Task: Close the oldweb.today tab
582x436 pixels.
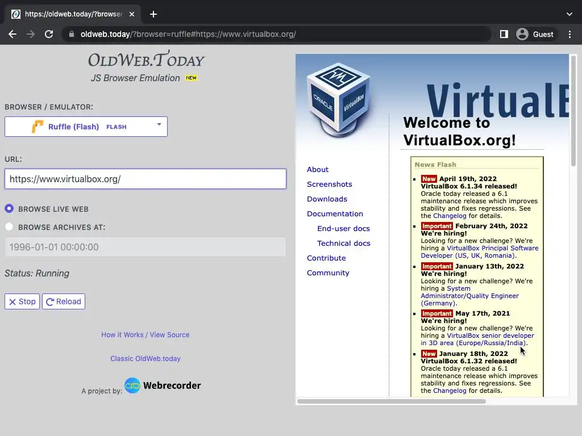Action: pyautogui.click(x=132, y=14)
